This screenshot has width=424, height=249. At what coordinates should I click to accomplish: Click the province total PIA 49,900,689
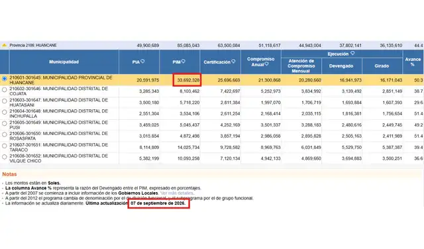tap(148, 46)
